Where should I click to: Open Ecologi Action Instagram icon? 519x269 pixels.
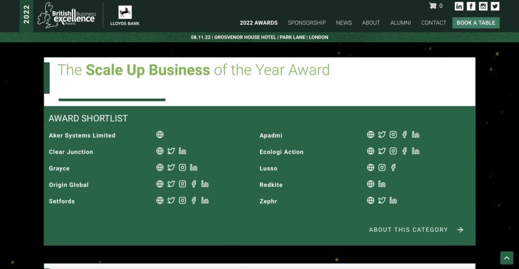tap(393, 151)
